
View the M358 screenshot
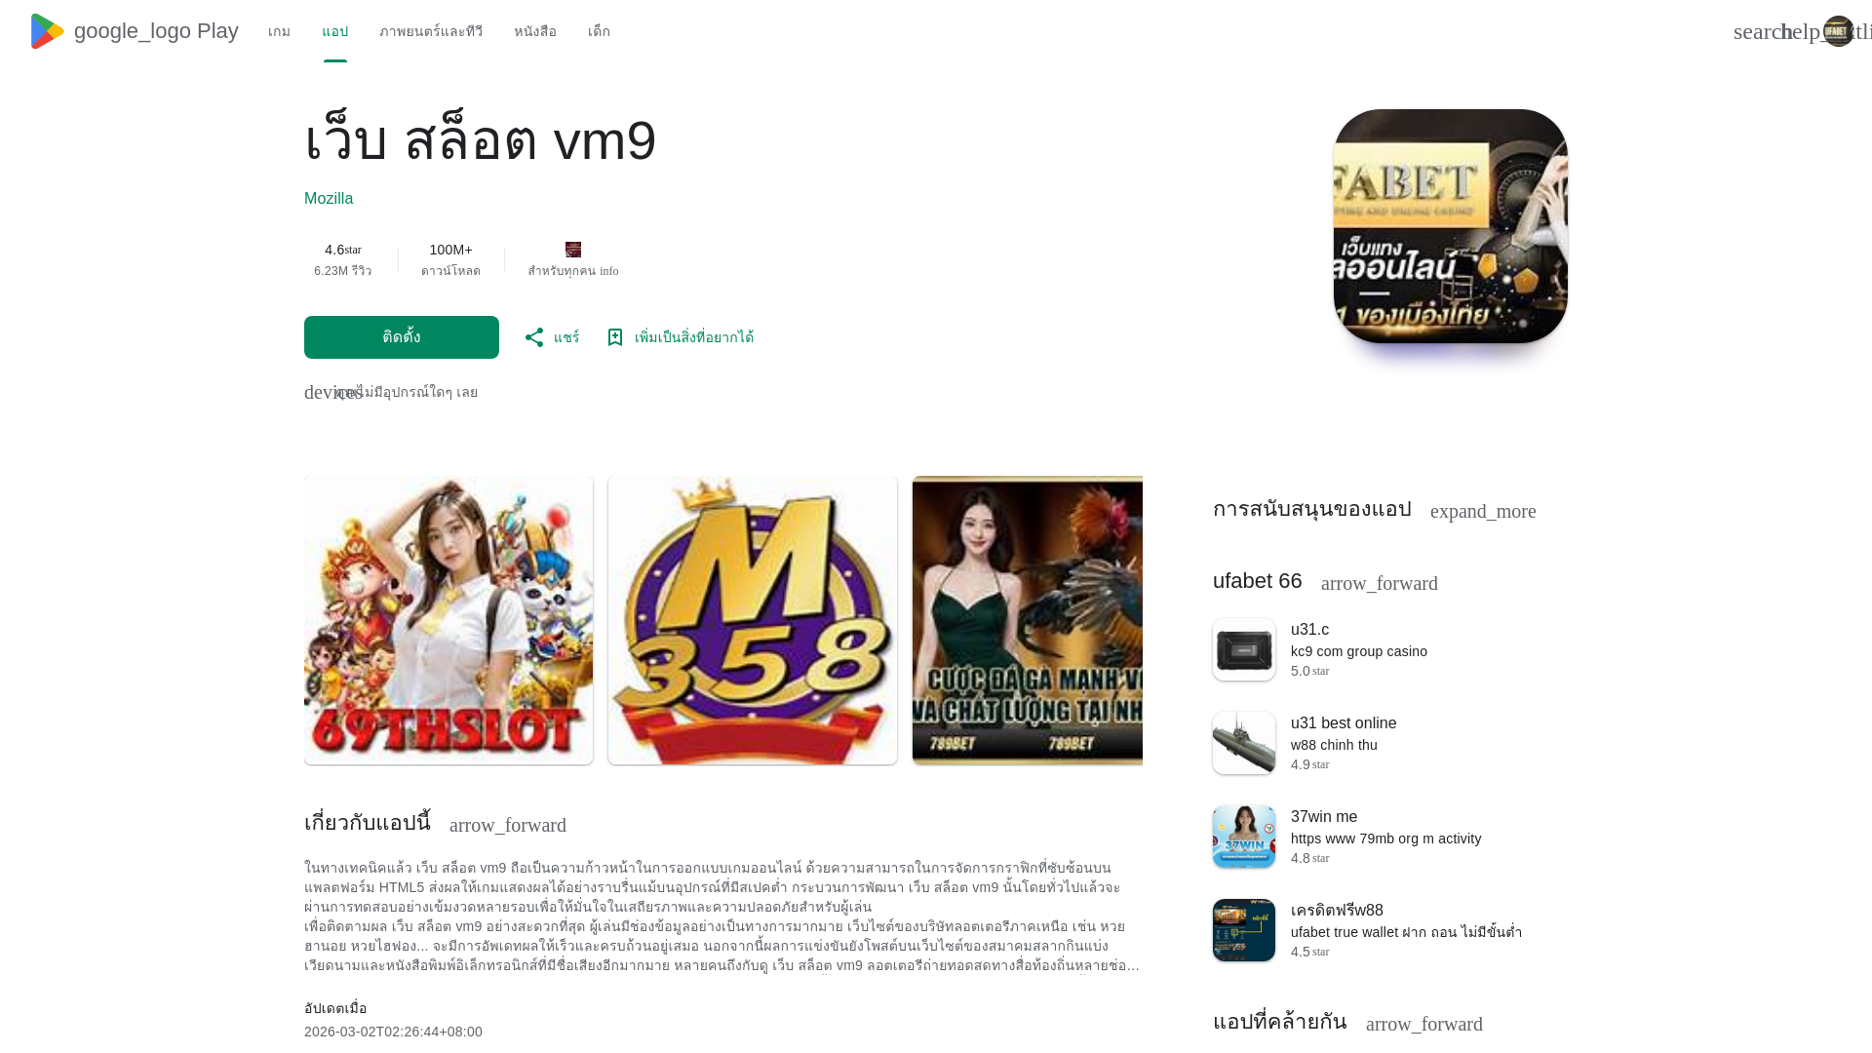click(753, 620)
